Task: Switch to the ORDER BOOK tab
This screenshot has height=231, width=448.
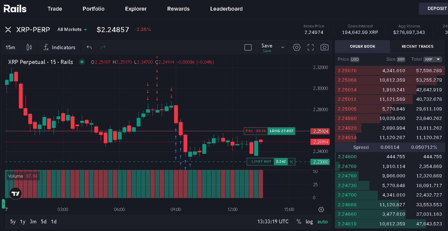Action: point(363,46)
